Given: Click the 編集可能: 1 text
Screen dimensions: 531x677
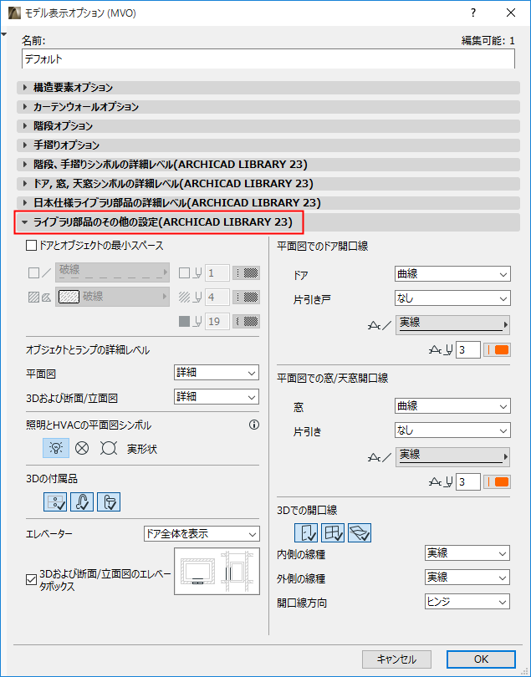Looking at the screenshot, I should tap(488, 41).
